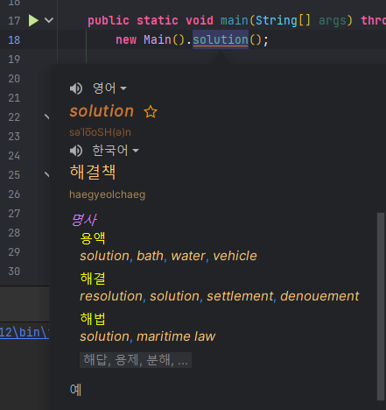
Task: Toggle the fold marker at line 25
Action: point(46,174)
